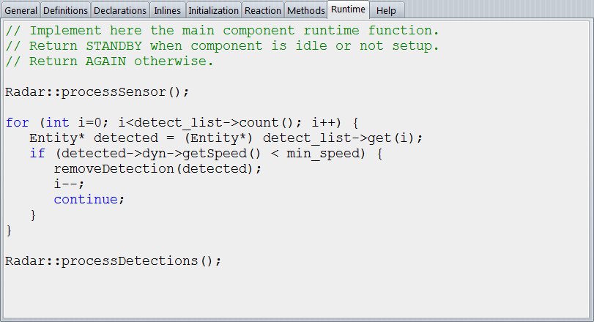
Task: Switch to the Reaction tab
Action: (x=262, y=10)
